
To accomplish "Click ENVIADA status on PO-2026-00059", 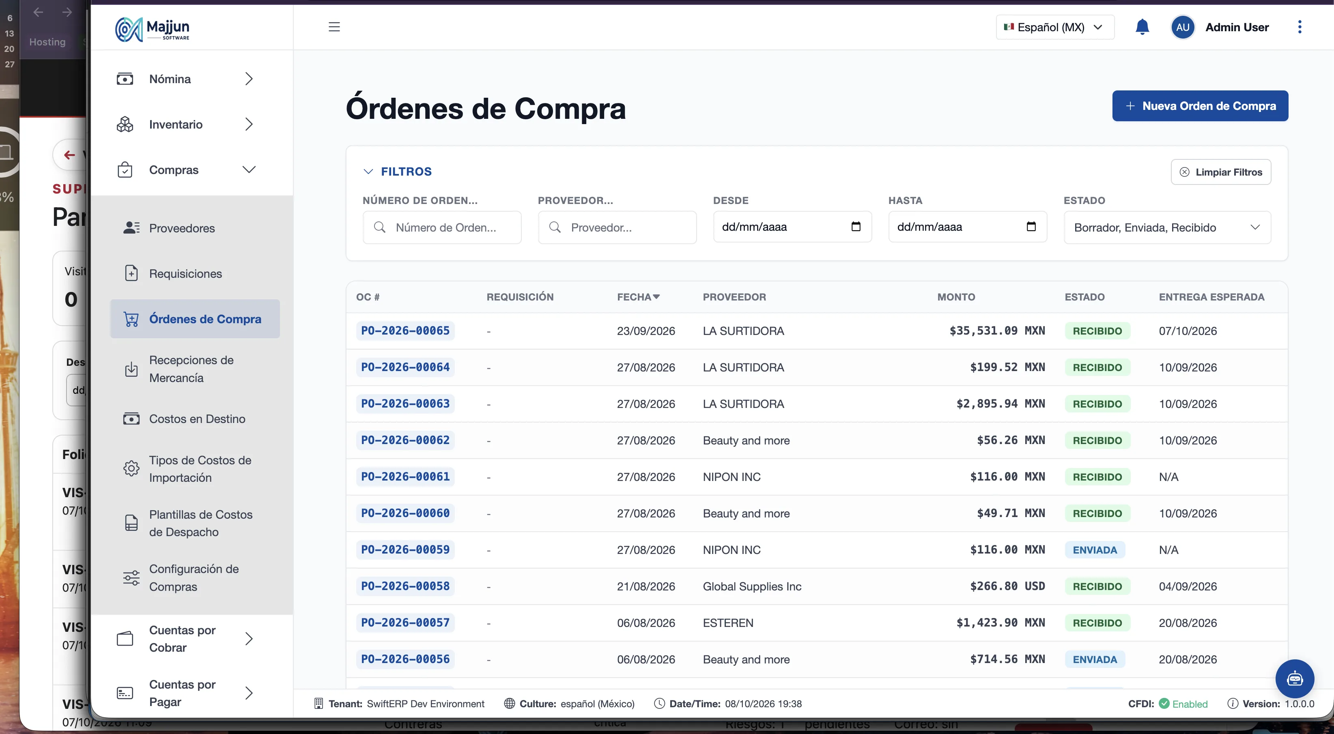I will tap(1094, 550).
